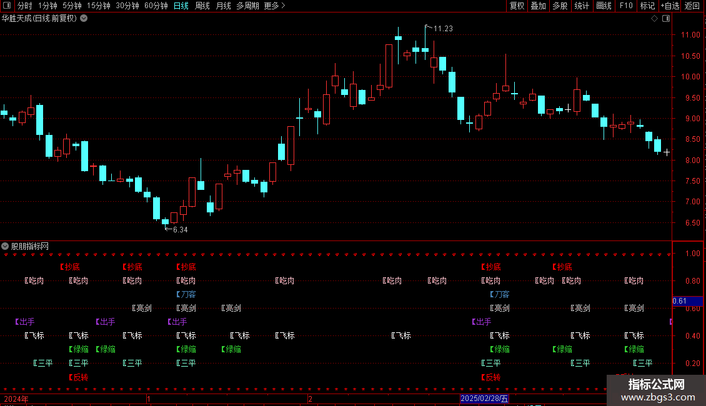Switch to 月线 monthly chart
This screenshot has width=706, height=406.
223,6
